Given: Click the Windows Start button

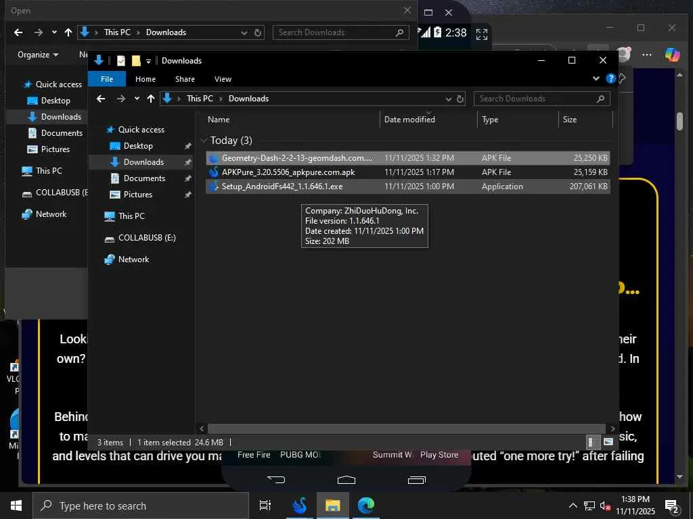Looking at the screenshot, I should (16, 505).
